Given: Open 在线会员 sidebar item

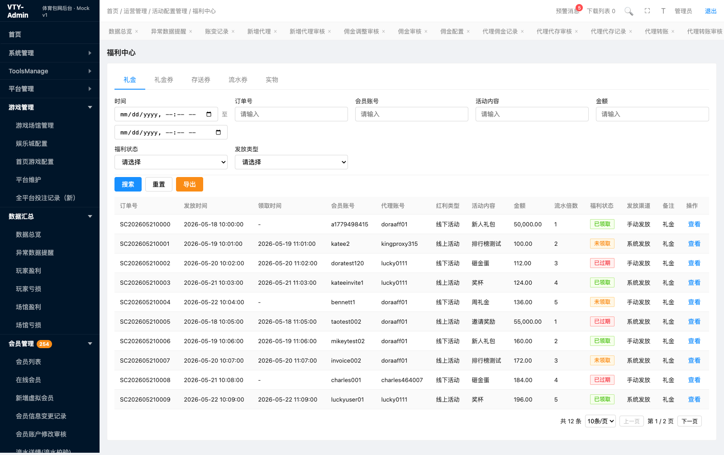Looking at the screenshot, I should (x=50, y=380).
